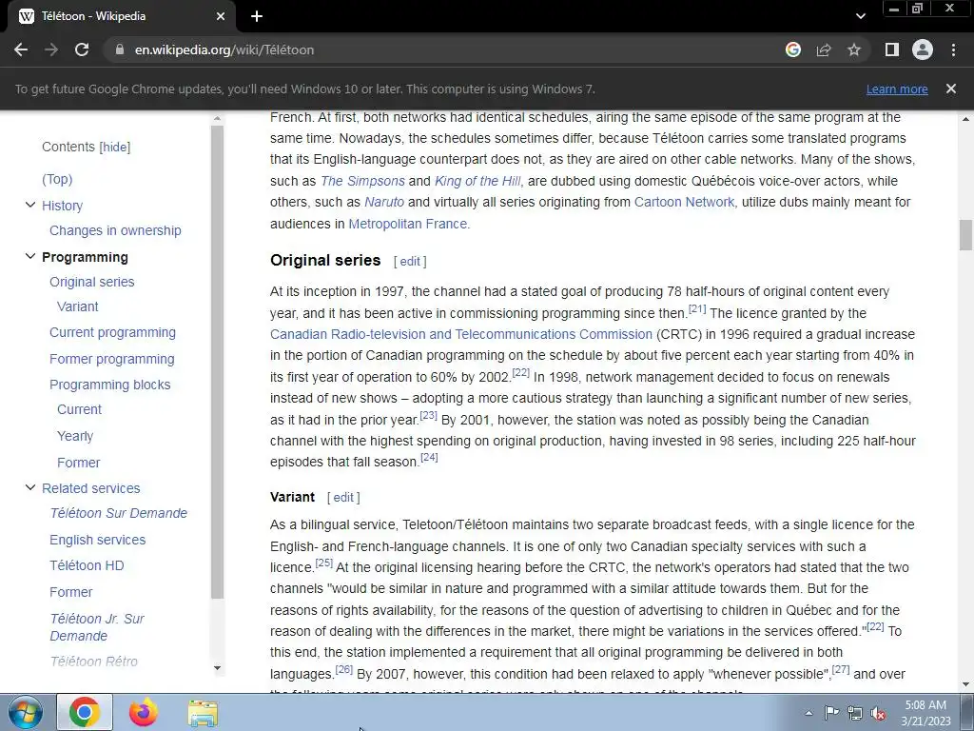Hide the Contents sidebar
The image size is (974, 731).
115,148
